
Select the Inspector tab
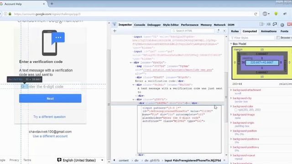pyautogui.click(x=125, y=25)
